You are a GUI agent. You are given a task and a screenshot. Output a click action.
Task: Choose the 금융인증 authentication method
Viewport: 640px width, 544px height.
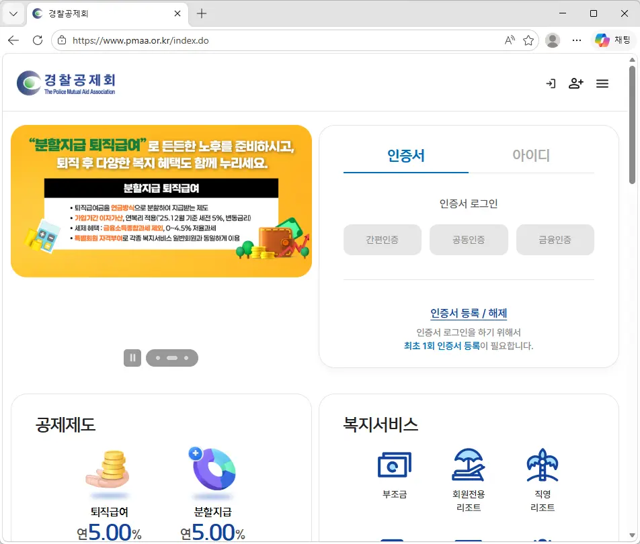point(555,240)
